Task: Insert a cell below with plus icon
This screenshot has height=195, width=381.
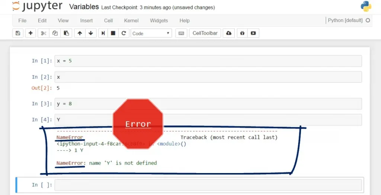Action: [x=31, y=33]
